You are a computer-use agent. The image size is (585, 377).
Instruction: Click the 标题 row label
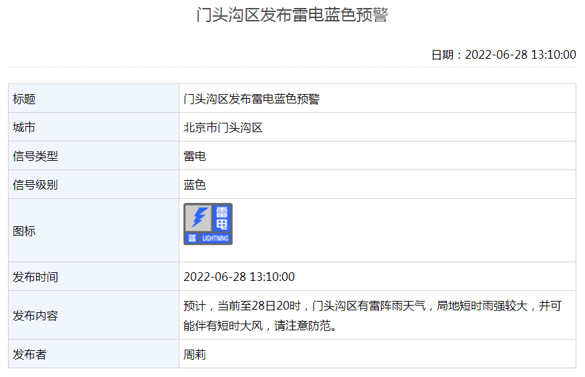[24, 99]
